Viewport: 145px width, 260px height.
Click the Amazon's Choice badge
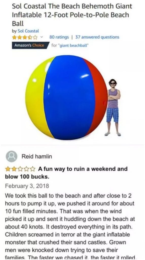[29, 45]
